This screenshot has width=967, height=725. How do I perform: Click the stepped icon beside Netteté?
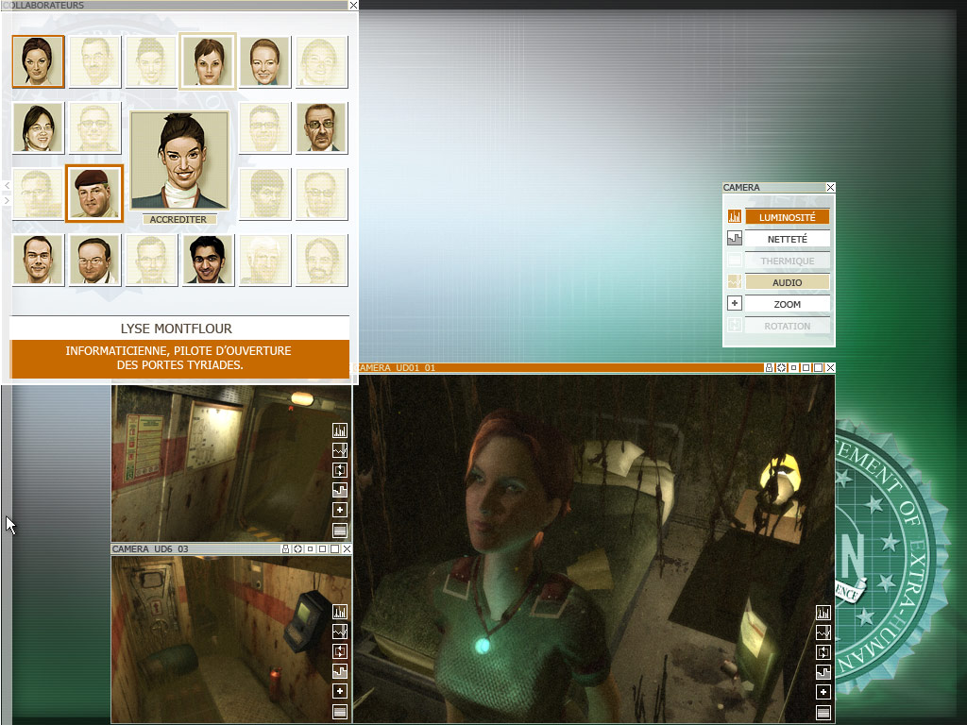click(x=735, y=239)
